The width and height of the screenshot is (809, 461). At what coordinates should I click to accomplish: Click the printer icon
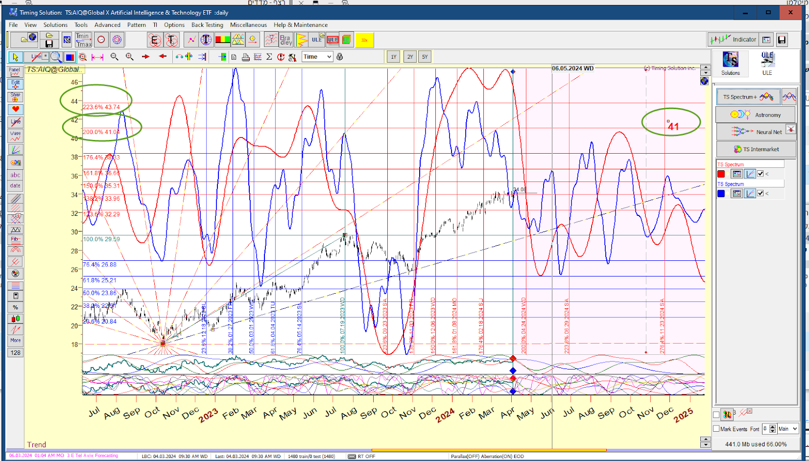pos(246,57)
